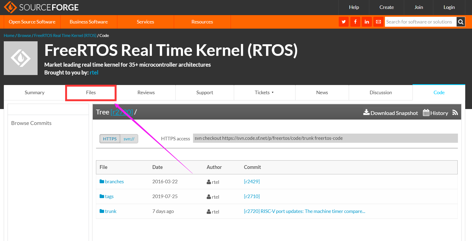Select the svn:// access toggle

(x=129, y=139)
